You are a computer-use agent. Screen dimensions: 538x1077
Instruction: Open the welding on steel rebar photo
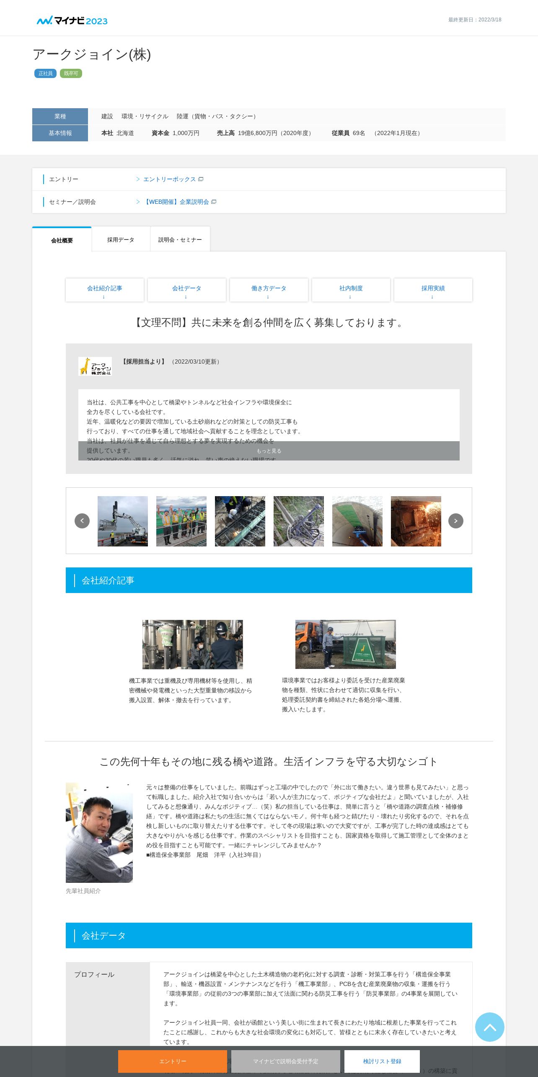click(x=240, y=521)
